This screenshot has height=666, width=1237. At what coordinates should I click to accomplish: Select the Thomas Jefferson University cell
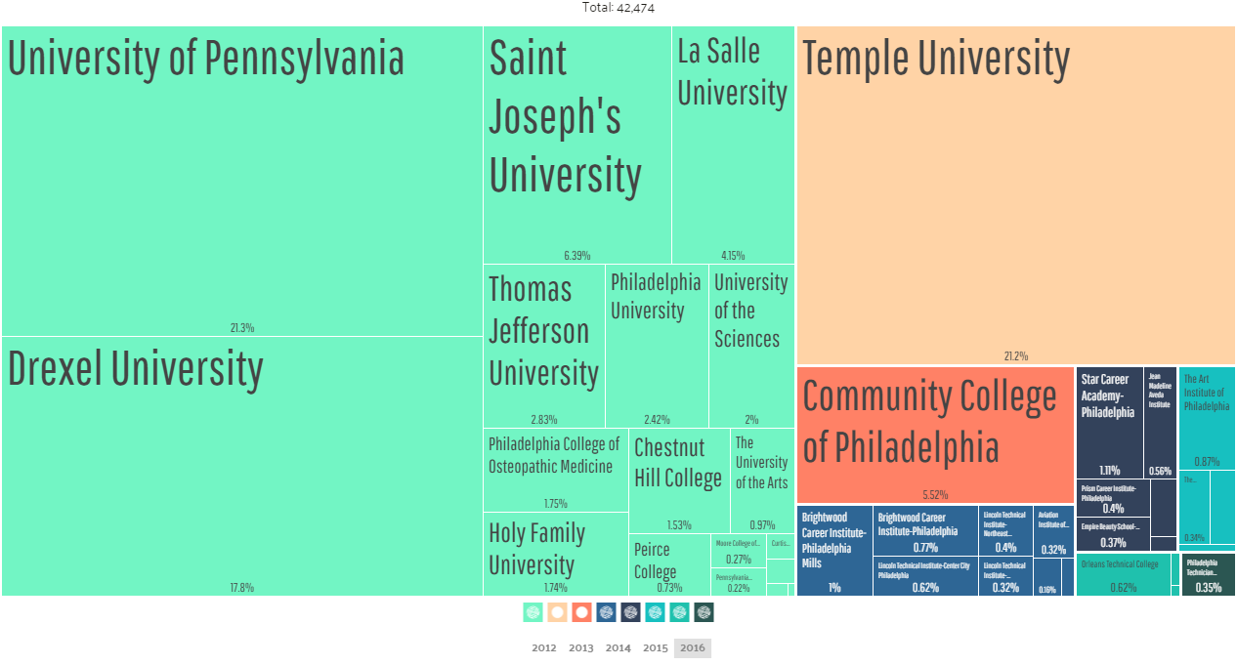[544, 346]
